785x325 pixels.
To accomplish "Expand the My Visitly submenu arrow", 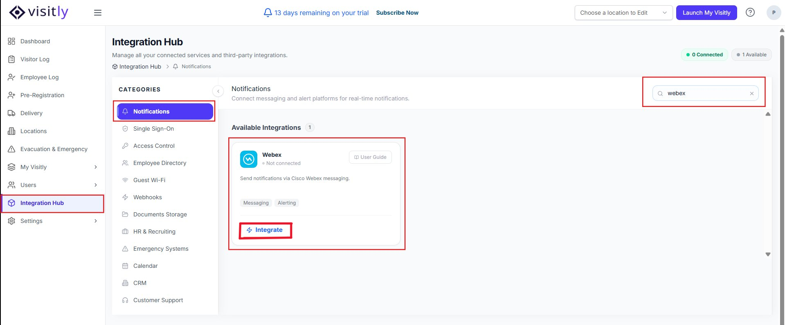I will click(96, 167).
